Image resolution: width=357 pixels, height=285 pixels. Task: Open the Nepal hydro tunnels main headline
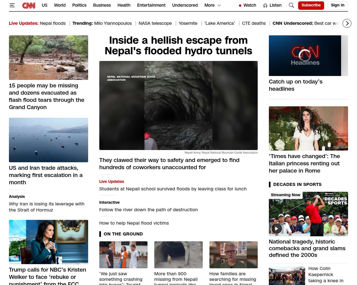click(178, 46)
